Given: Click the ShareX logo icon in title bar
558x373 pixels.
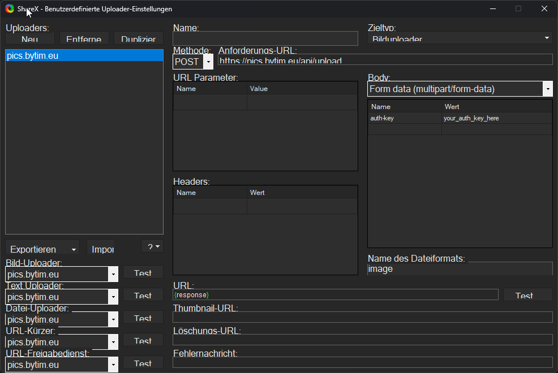Looking at the screenshot, I should (10, 8).
